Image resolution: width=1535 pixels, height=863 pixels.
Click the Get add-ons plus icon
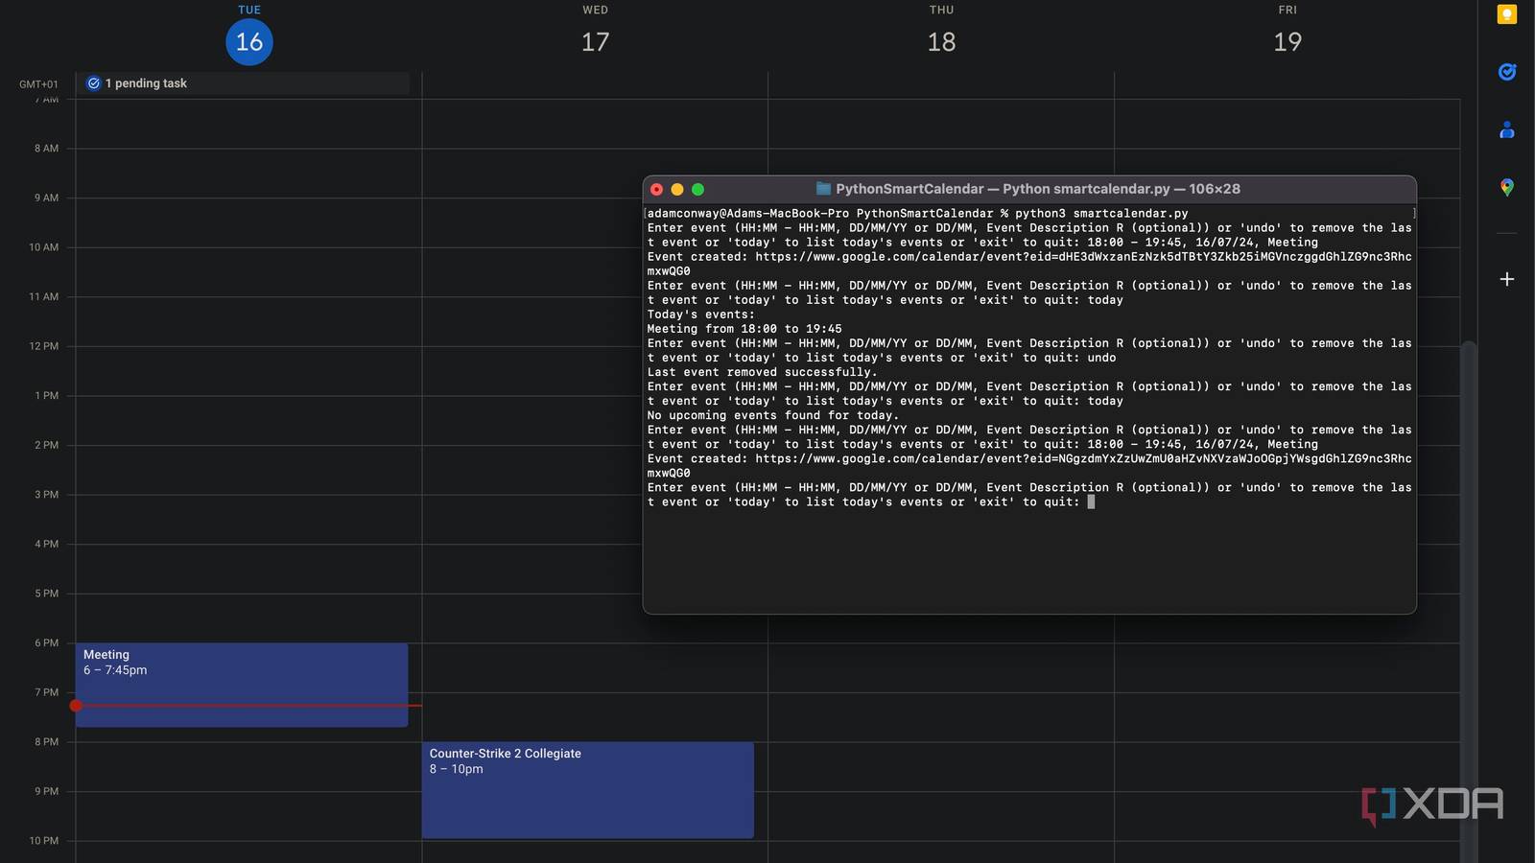point(1506,278)
